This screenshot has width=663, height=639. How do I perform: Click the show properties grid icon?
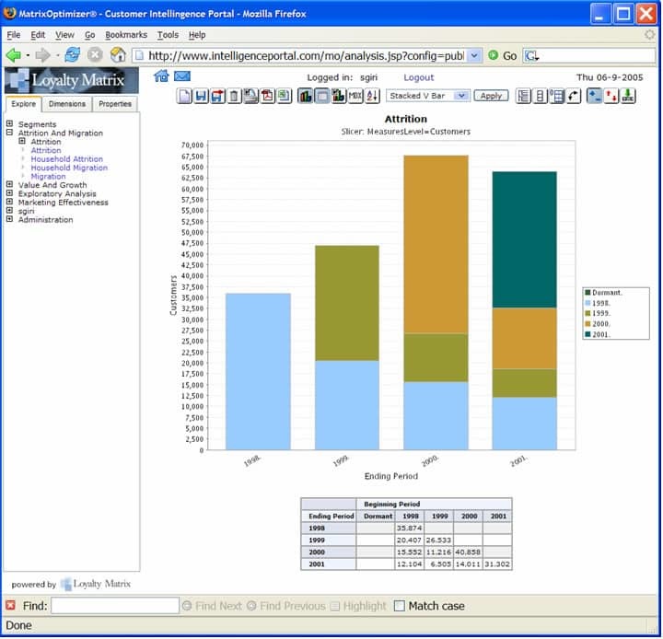tap(557, 96)
